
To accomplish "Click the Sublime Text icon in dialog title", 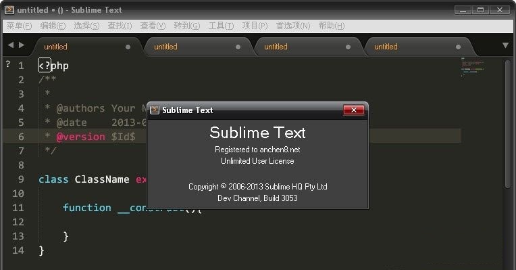I will 155,110.
